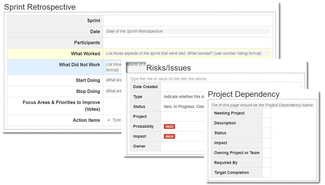Viewport: 325px width, 185px height.
Task: Select the 'Owning Project or Team' label
Action: click(237, 153)
